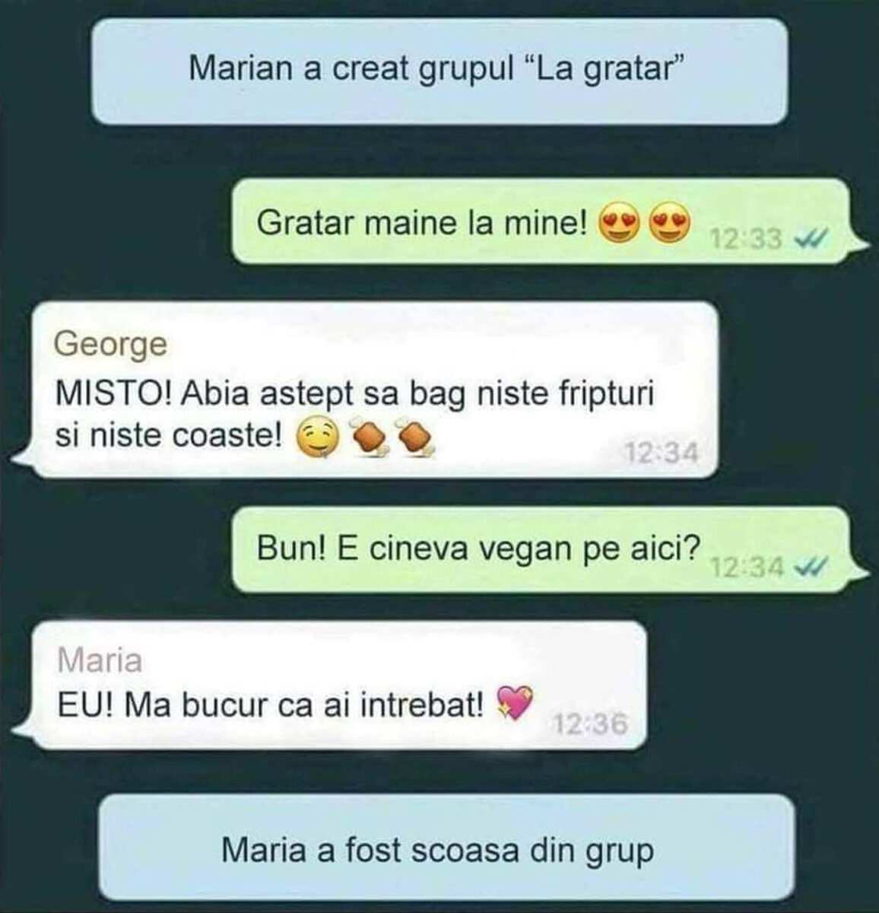This screenshot has width=879, height=913.
Task: Click the read receipt checkmarks at 12:33
Action: 811,240
